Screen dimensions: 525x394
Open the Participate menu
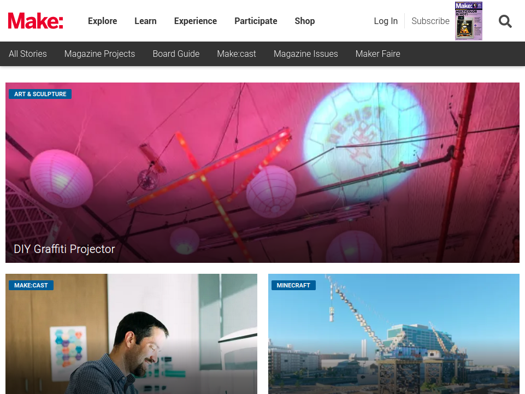click(256, 21)
